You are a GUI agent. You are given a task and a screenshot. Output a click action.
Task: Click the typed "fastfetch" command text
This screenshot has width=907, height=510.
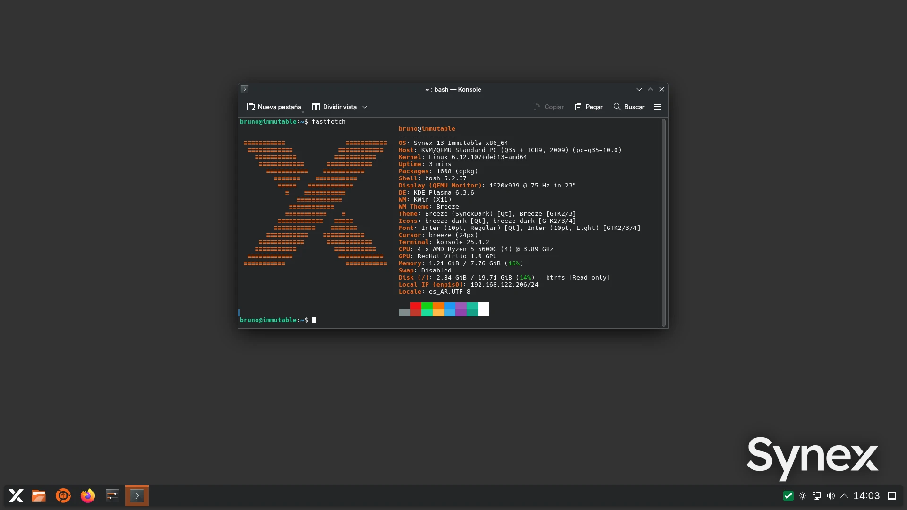[329, 122]
